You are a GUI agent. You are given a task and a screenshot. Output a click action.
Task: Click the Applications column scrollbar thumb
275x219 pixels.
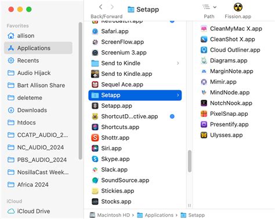pyautogui.click(x=190, y=161)
